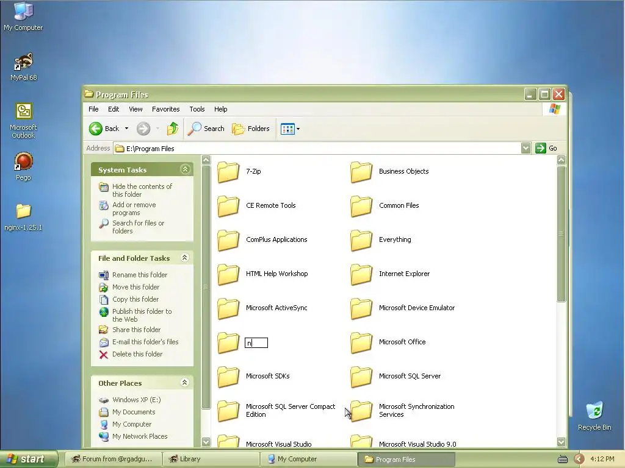
Task: Click the Up one level folder icon
Action: click(173, 129)
